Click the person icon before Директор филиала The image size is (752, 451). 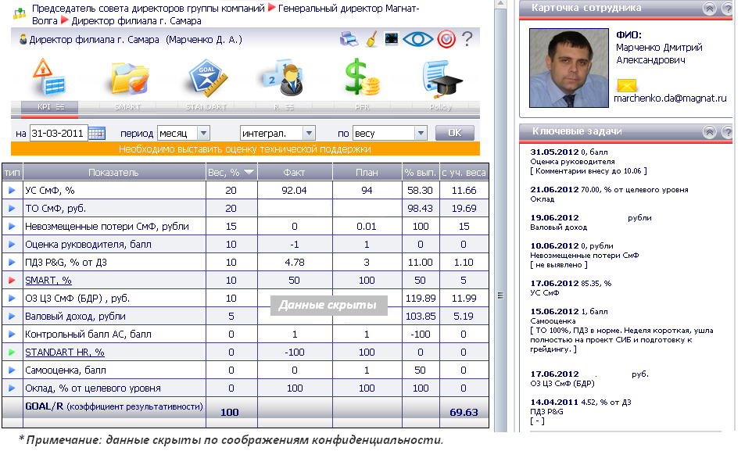(23, 39)
